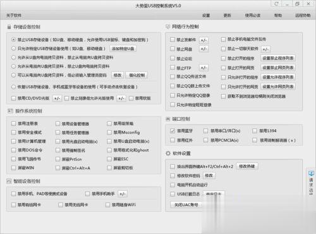316x234 pixels.
Task: Open the 使用必读 menu
Action: pos(252,15)
